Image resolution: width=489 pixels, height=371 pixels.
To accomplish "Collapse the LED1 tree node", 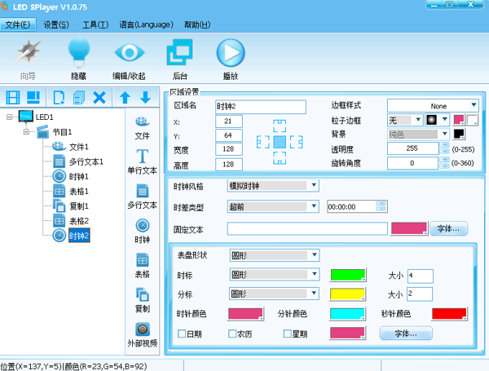I will (x=10, y=117).
